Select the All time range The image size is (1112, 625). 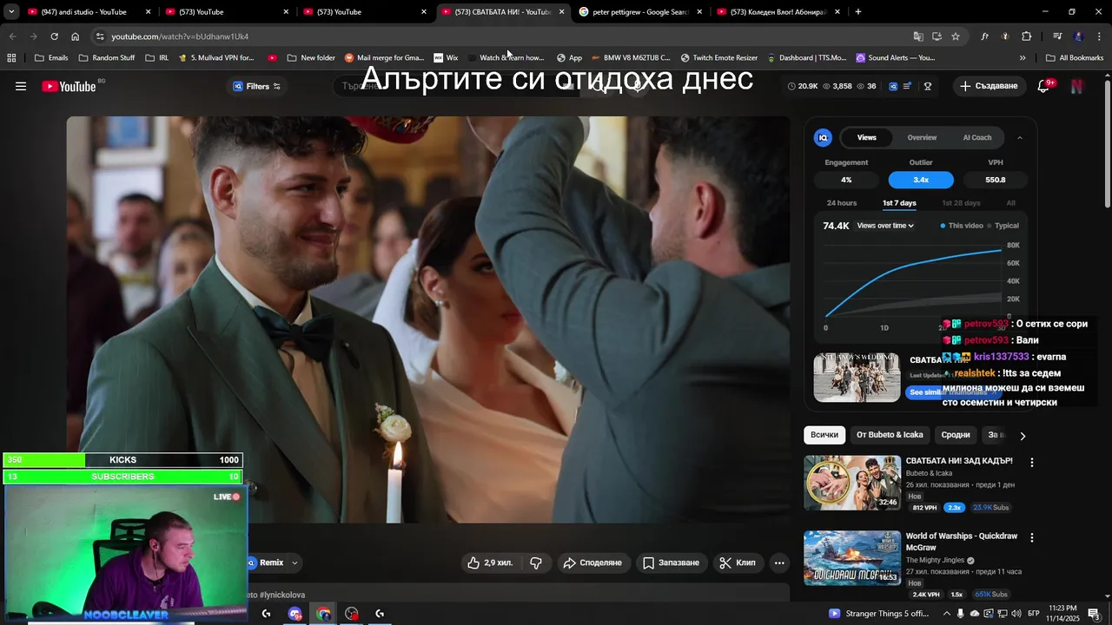(x=1010, y=203)
